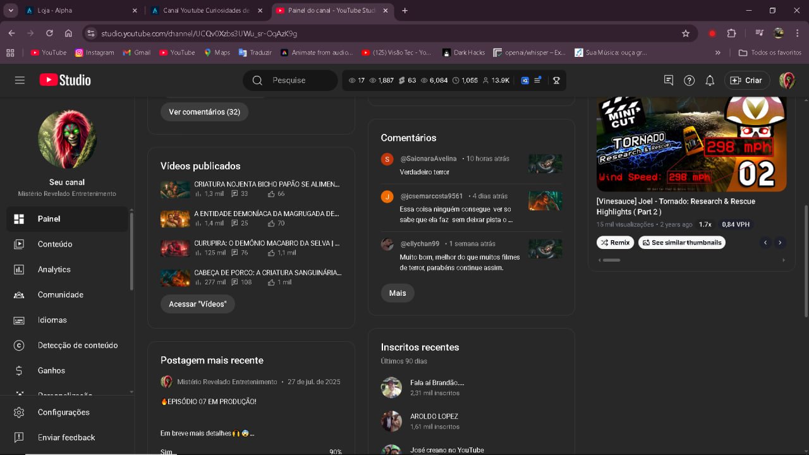The image size is (809, 455).
Task: Open Enviar feedback in the sidebar
Action: [67, 437]
